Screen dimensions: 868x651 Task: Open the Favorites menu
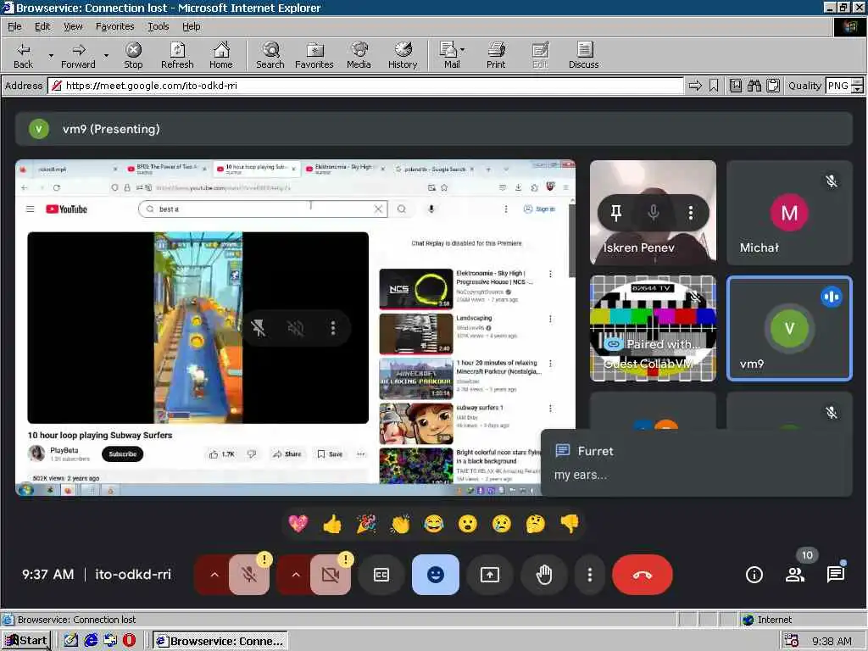point(114,26)
